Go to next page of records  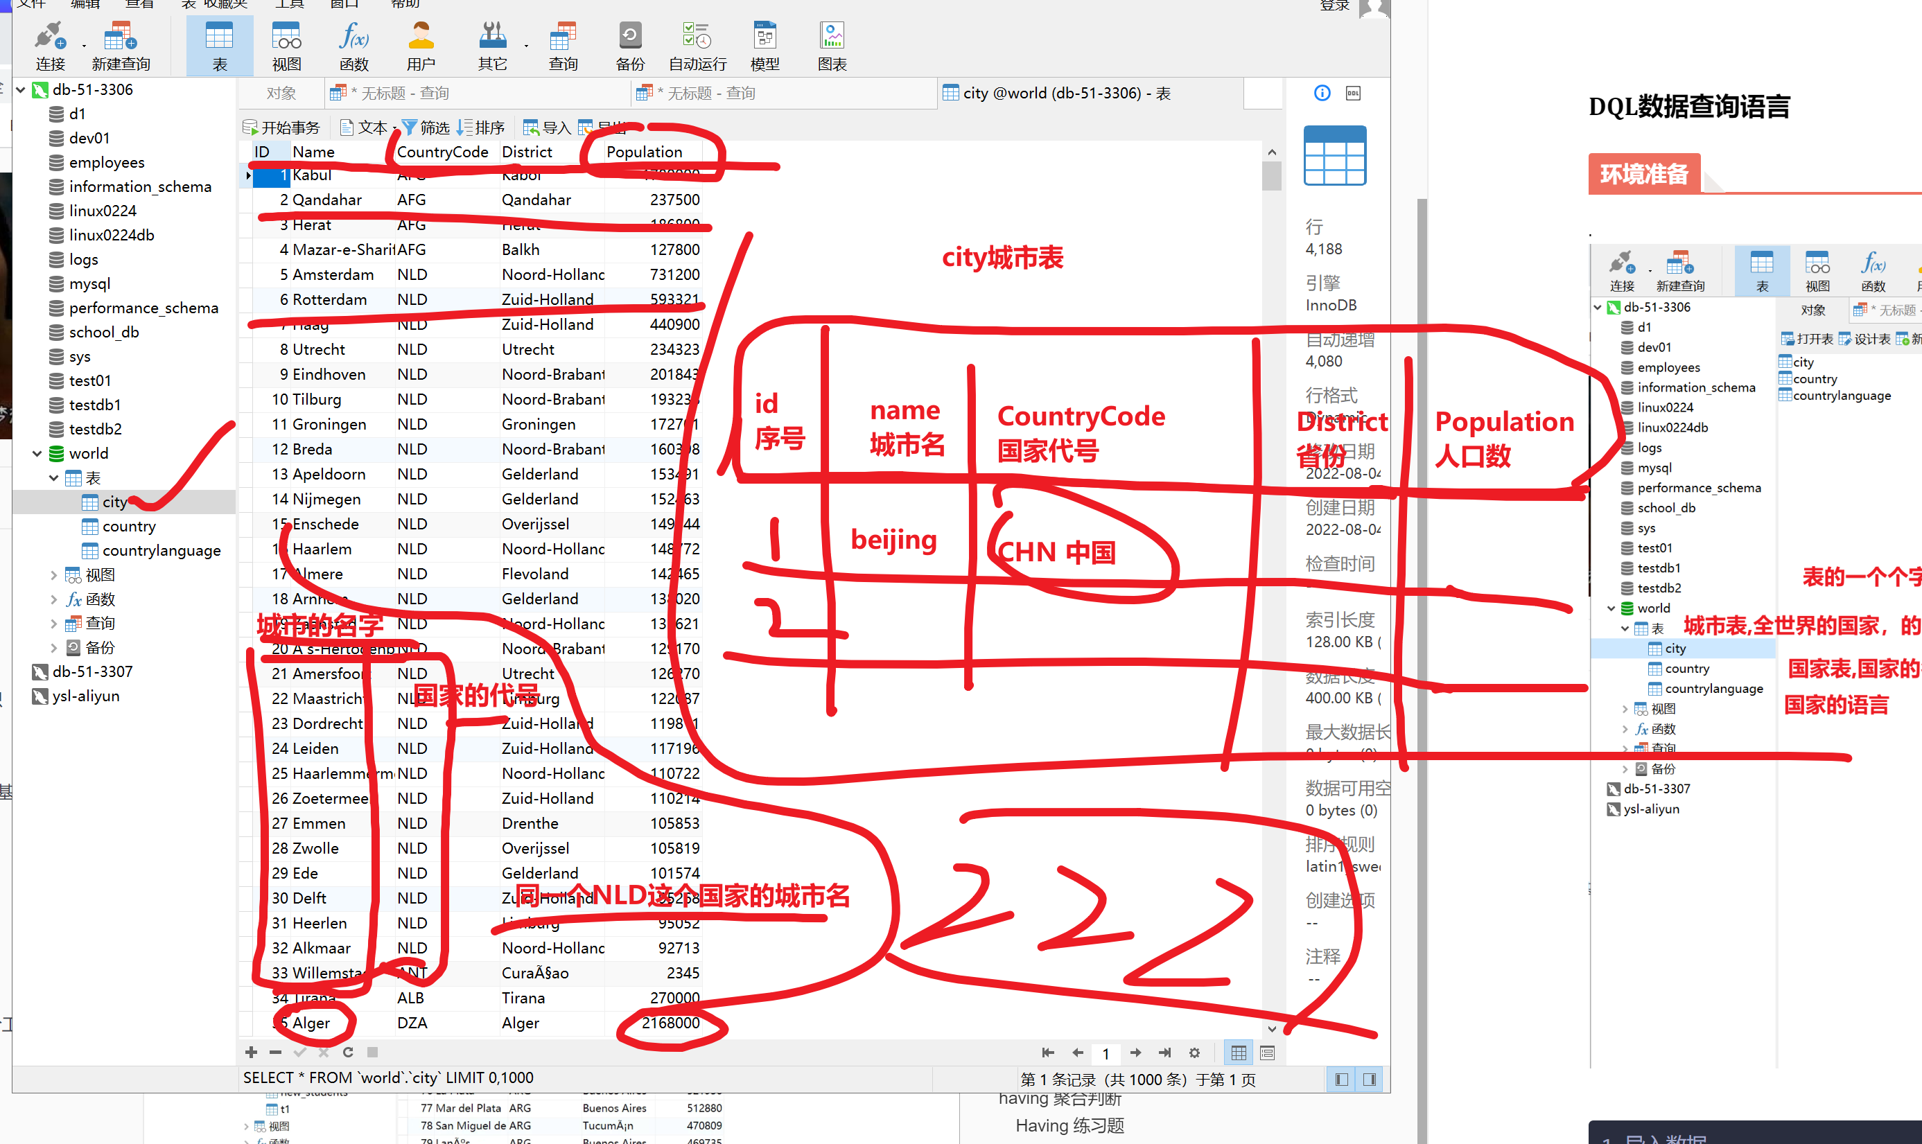[x=1135, y=1053]
